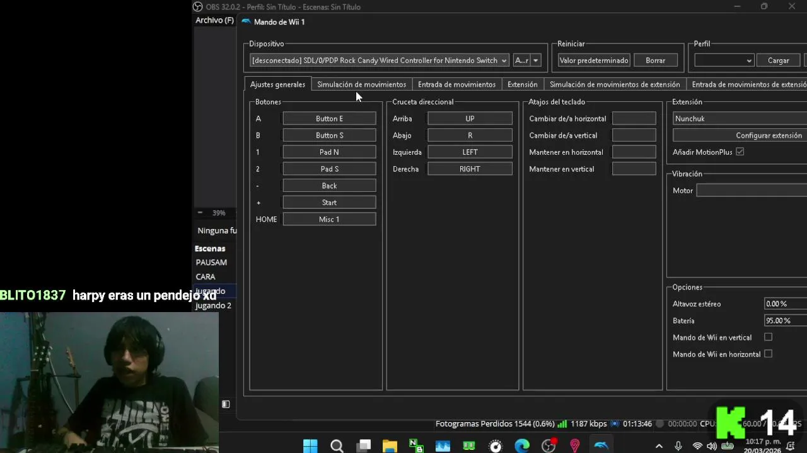This screenshot has height=453, width=807.
Task: Open the blue waveform app on taskbar
Action: [x=443, y=446]
